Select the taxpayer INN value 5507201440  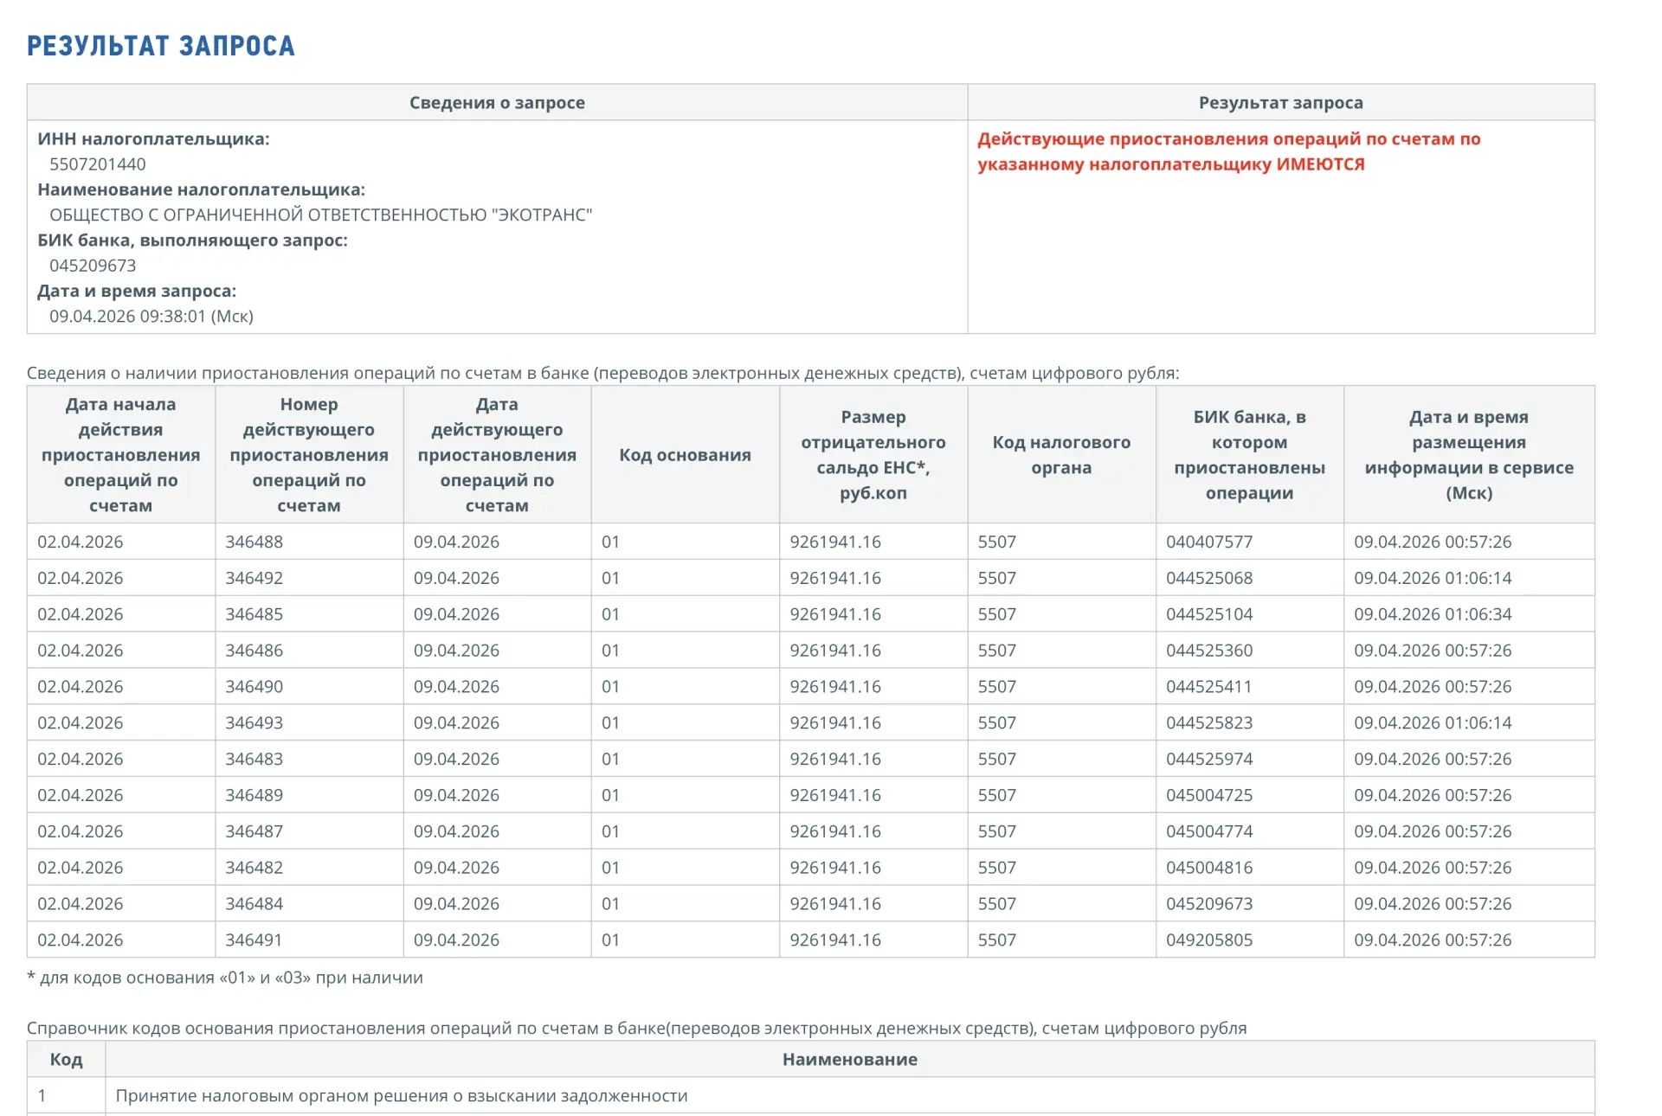(x=97, y=164)
